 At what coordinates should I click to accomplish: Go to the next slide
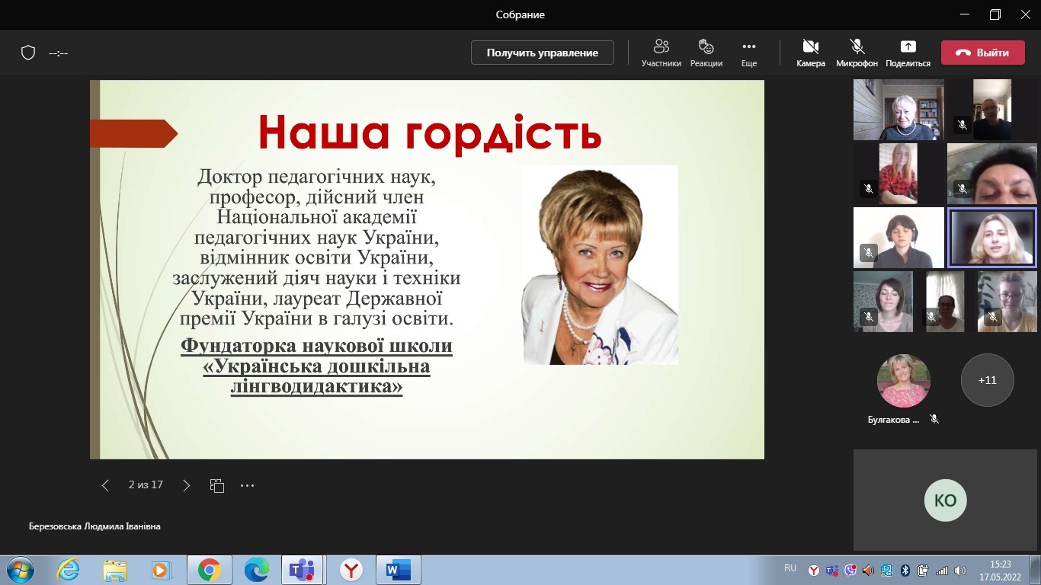(186, 485)
